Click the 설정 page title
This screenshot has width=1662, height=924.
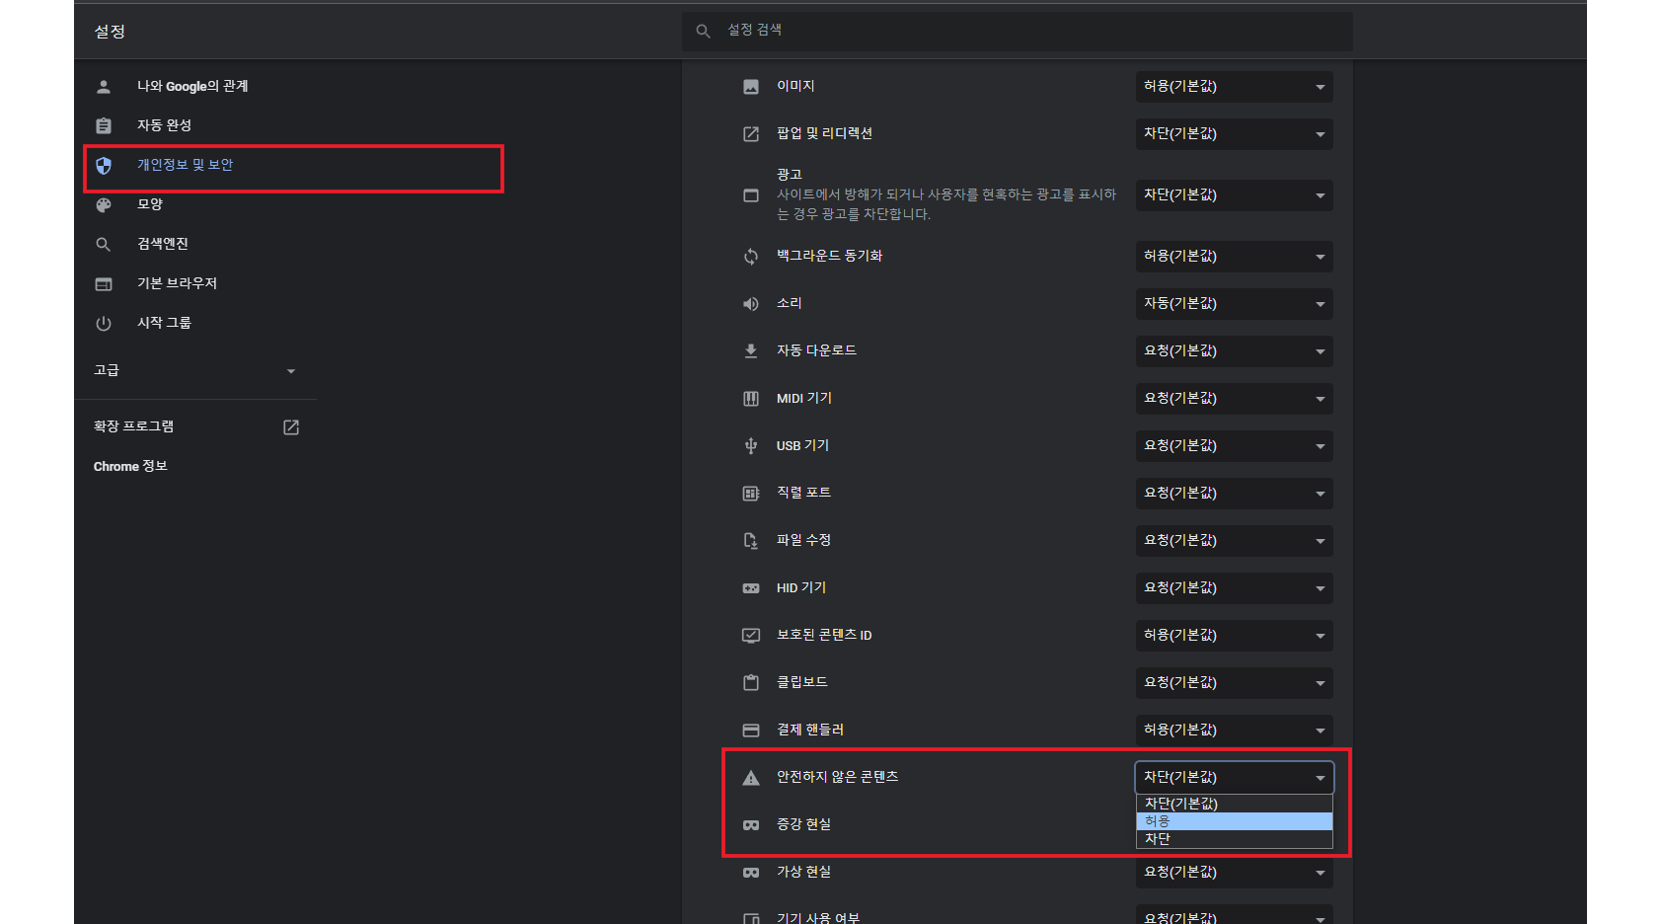tap(110, 32)
